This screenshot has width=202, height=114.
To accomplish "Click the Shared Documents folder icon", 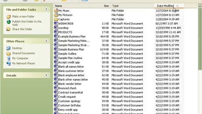I will (x=9, y=53).
